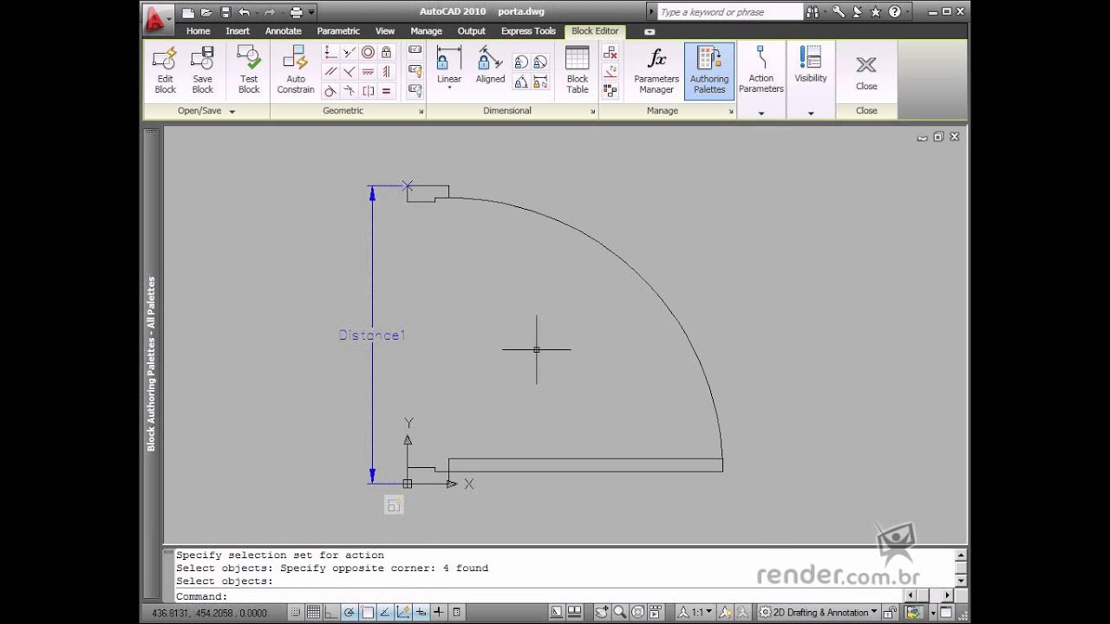The width and height of the screenshot is (1110, 624).
Task: Switch to the Annotate ribbon tab
Action: point(284,31)
